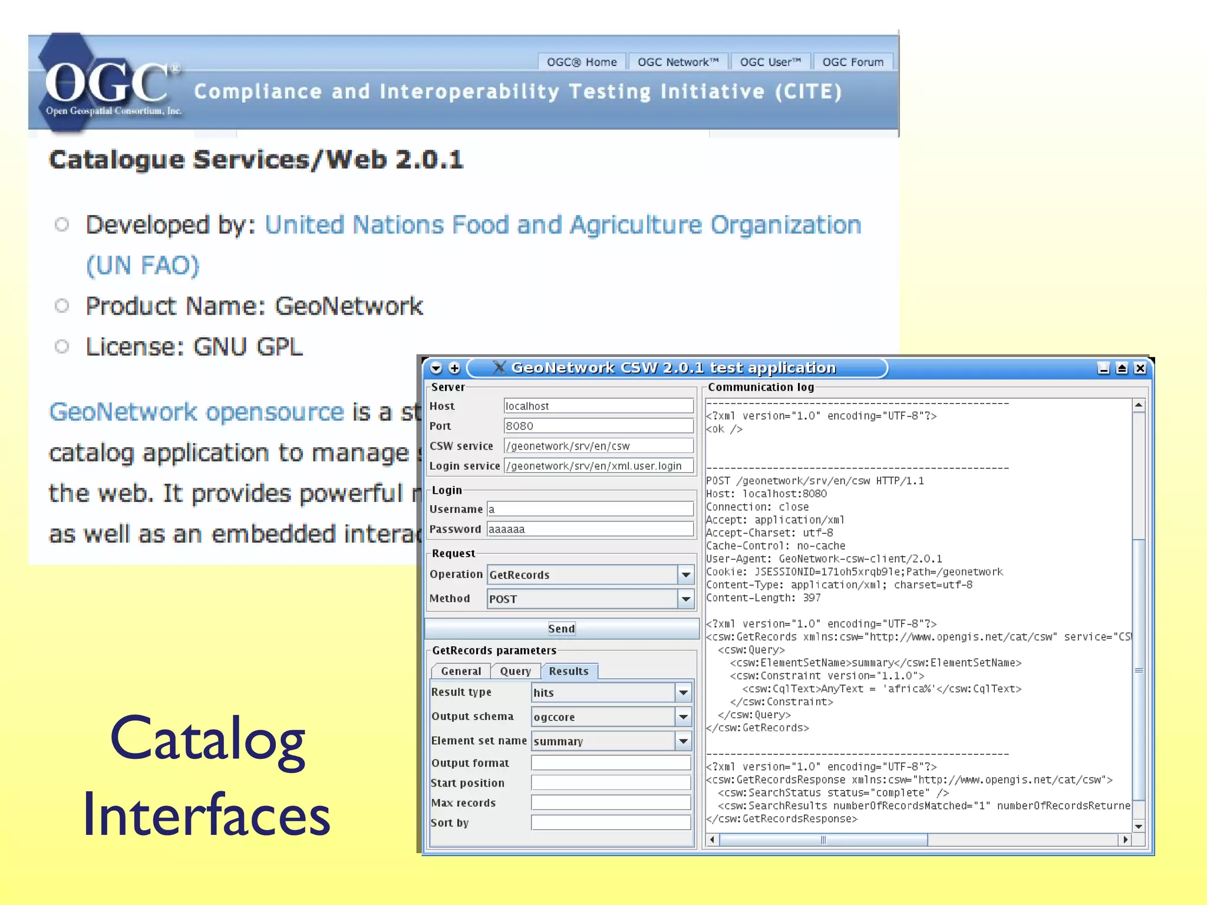This screenshot has height=905, width=1207.
Task: Open the OGC Home tab
Action: click(x=582, y=62)
